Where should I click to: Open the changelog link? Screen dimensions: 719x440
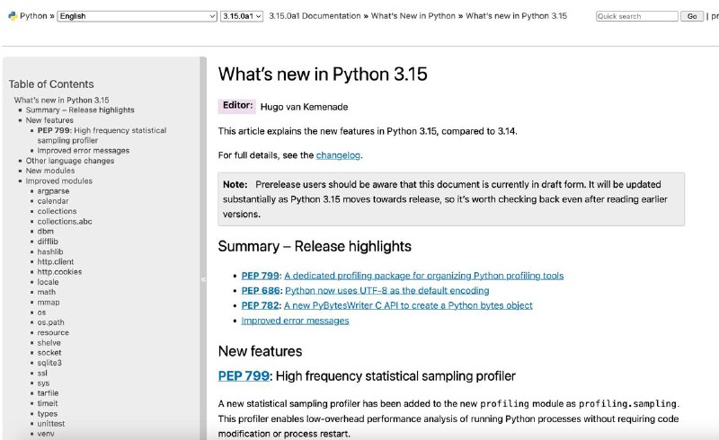[x=338, y=155]
